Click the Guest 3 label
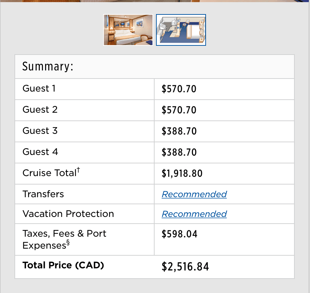Viewport: 312px width, 293px height. click(x=40, y=131)
